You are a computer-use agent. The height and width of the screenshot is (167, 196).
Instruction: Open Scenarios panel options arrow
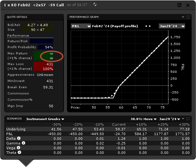click(183, 119)
